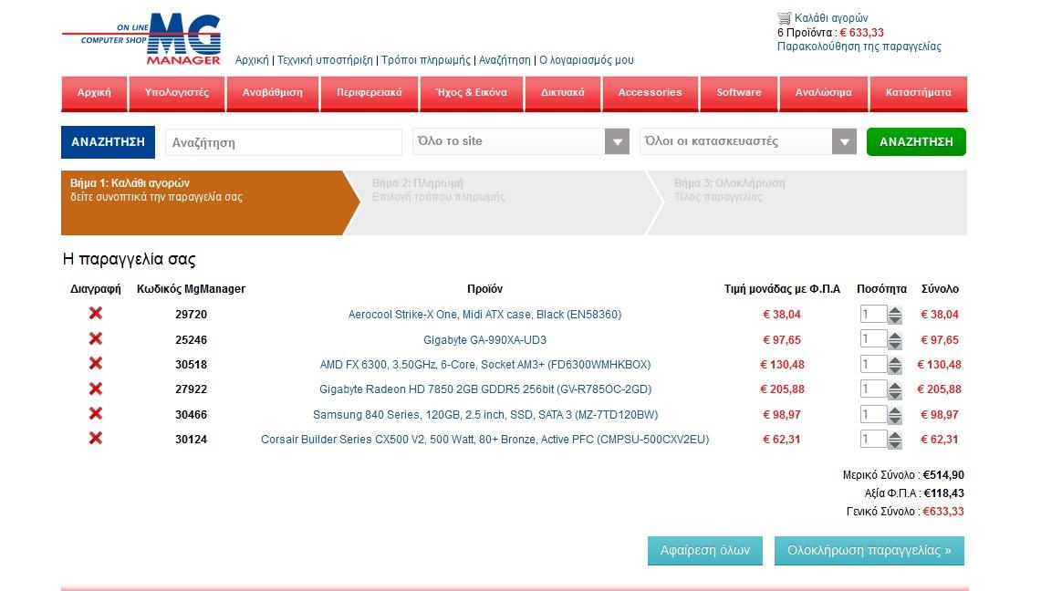Select step 'Βήμα 3: Ολοκλήρωση'
This screenshot has height=591, width=1041.
point(807,203)
